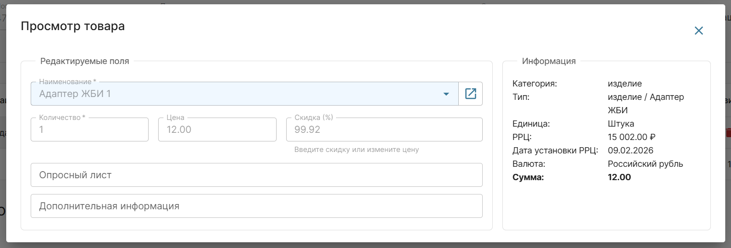Click the bold Сумма value 12.00
Image resolution: width=731 pixels, height=248 pixels.
point(619,177)
